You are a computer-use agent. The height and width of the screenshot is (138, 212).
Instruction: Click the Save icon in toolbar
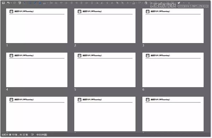3,3
